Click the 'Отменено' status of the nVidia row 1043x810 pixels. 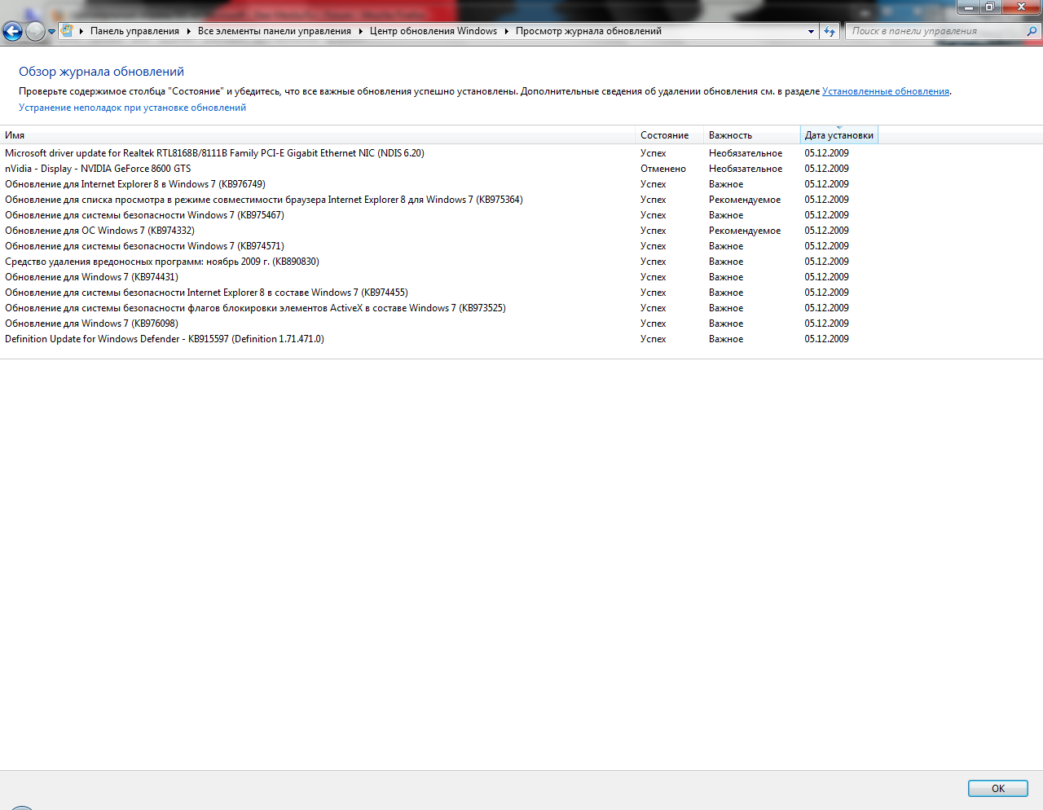click(663, 169)
